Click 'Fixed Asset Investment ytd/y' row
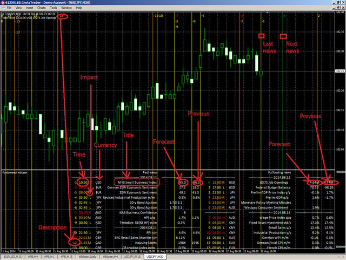Image resolution: width=346 pixels, height=260 pixels. click(x=270, y=223)
